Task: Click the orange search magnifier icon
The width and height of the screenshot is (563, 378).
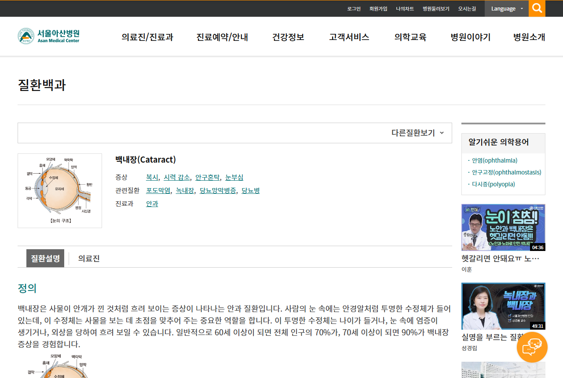Action: click(537, 8)
